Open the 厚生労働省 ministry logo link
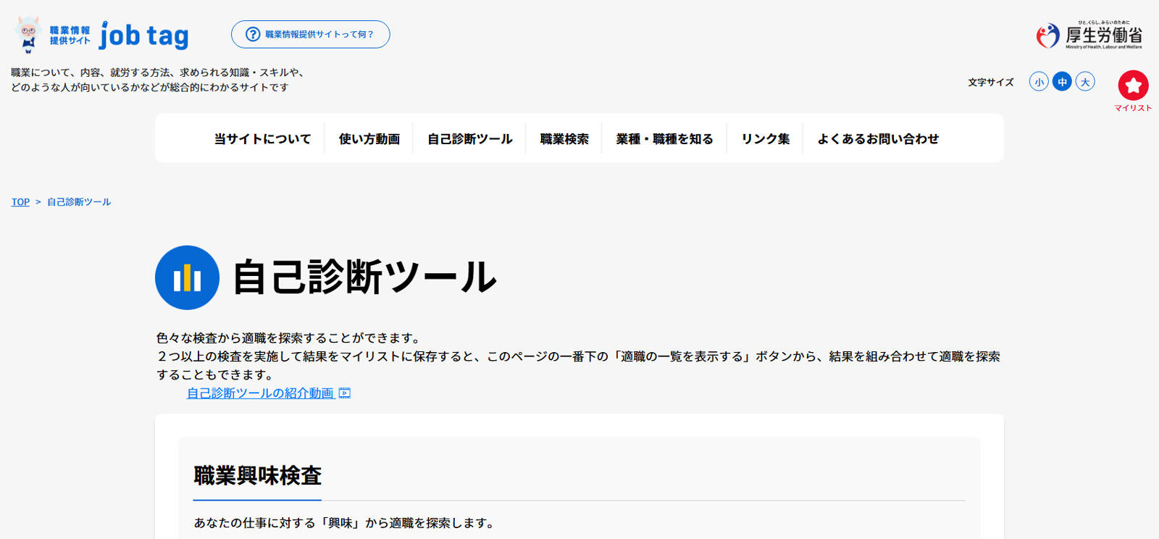The width and height of the screenshot is (1159, 539). [x=1089, y=35]
